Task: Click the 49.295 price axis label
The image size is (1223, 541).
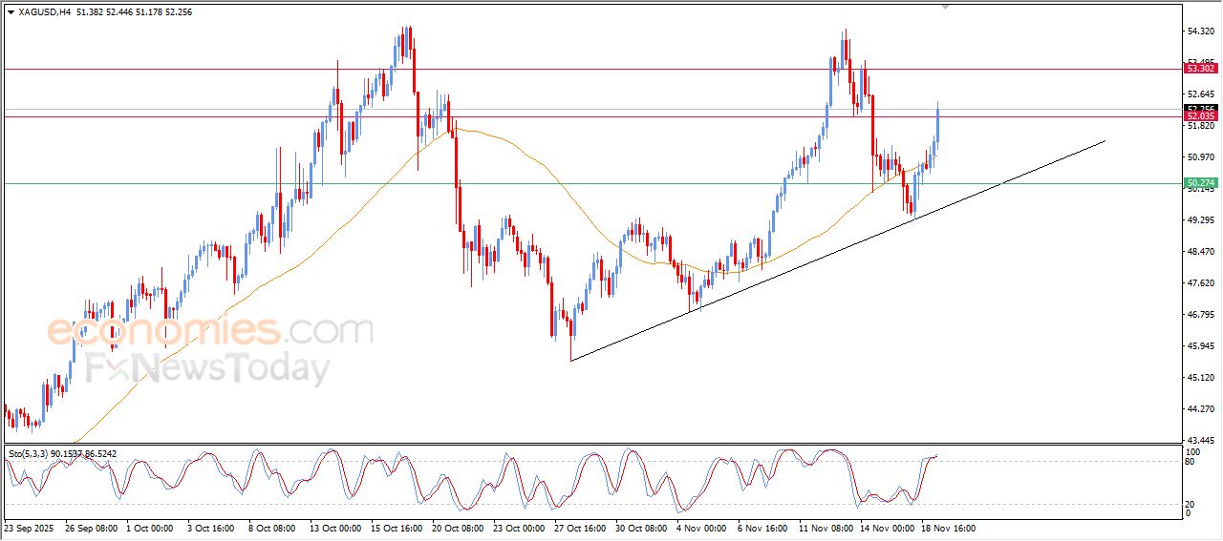Action: 1200,219
